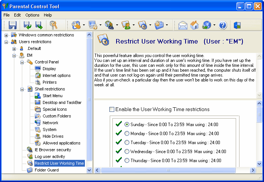The height and width of the screenshot is (182, 264).
Task: Click the Hide Drives icon in tree
Action: point(38,136)
